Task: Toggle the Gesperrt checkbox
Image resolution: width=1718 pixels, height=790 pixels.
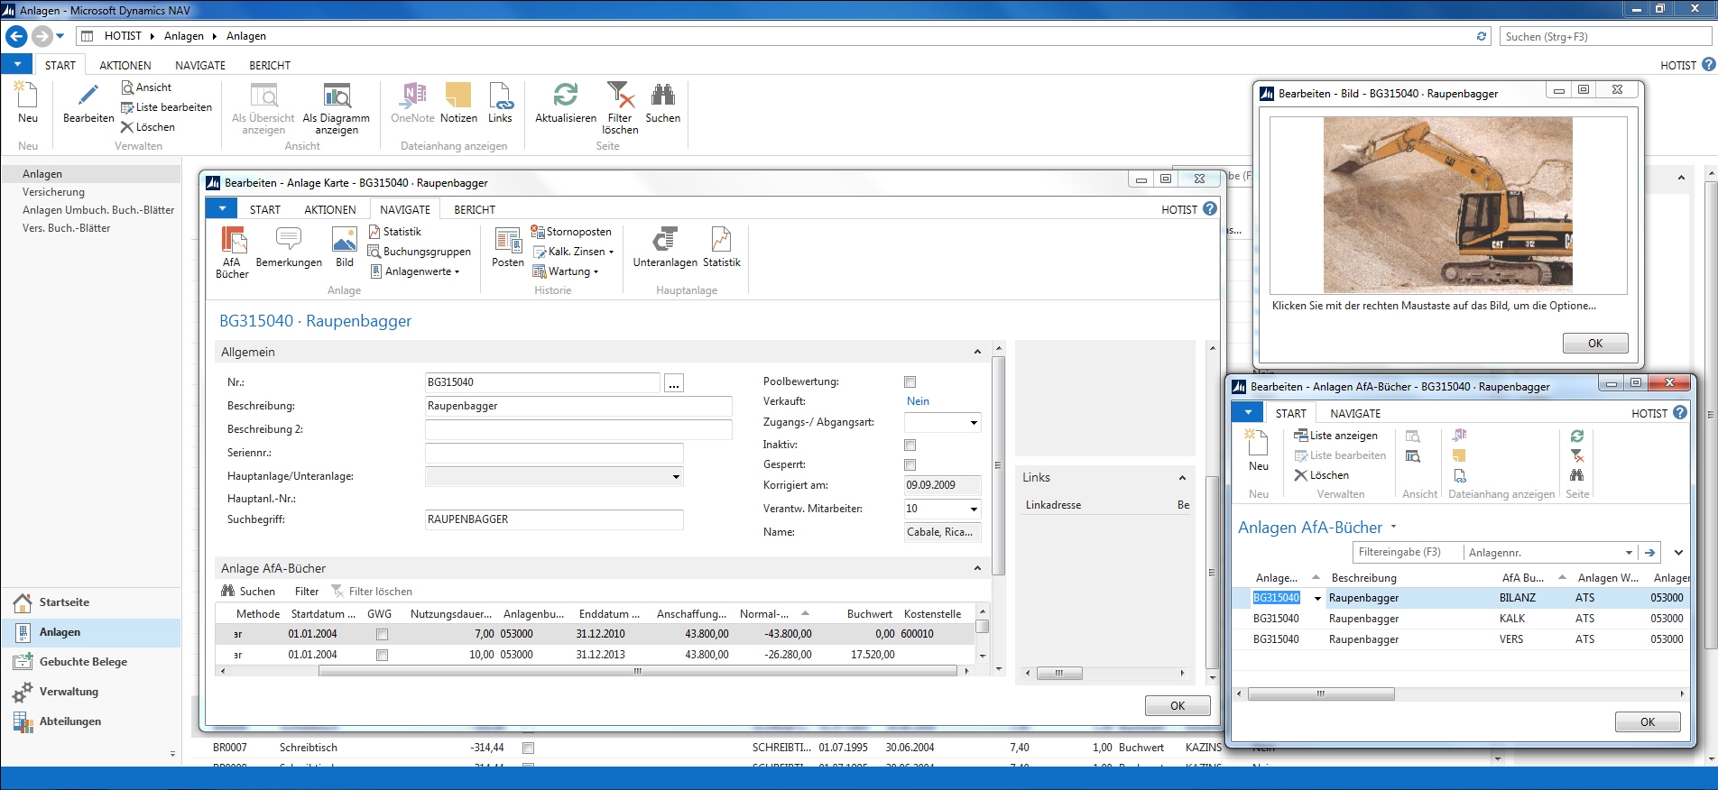Action: pyautogui.click(x=910, y=465)
